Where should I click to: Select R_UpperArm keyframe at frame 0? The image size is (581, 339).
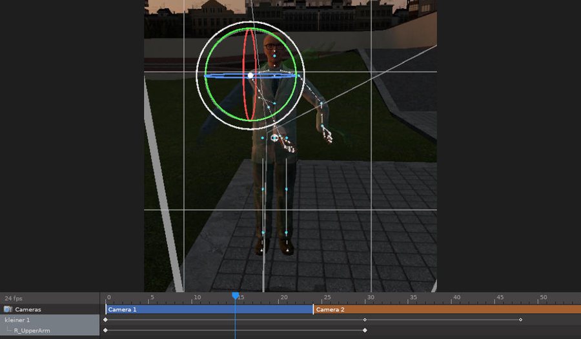[106, 330]
